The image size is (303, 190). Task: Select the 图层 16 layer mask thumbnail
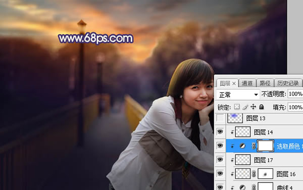(265, 173)
